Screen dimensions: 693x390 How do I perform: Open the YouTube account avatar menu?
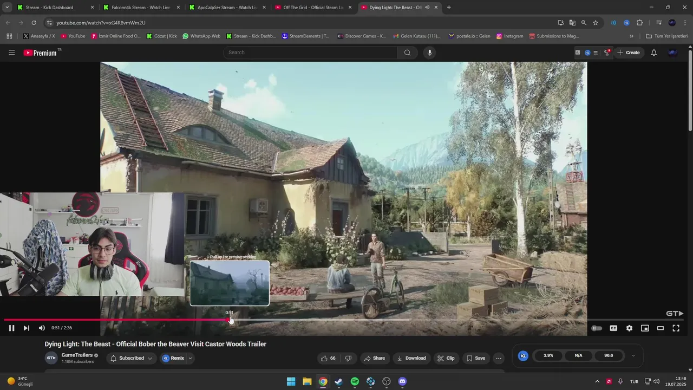tap(673, 53)
